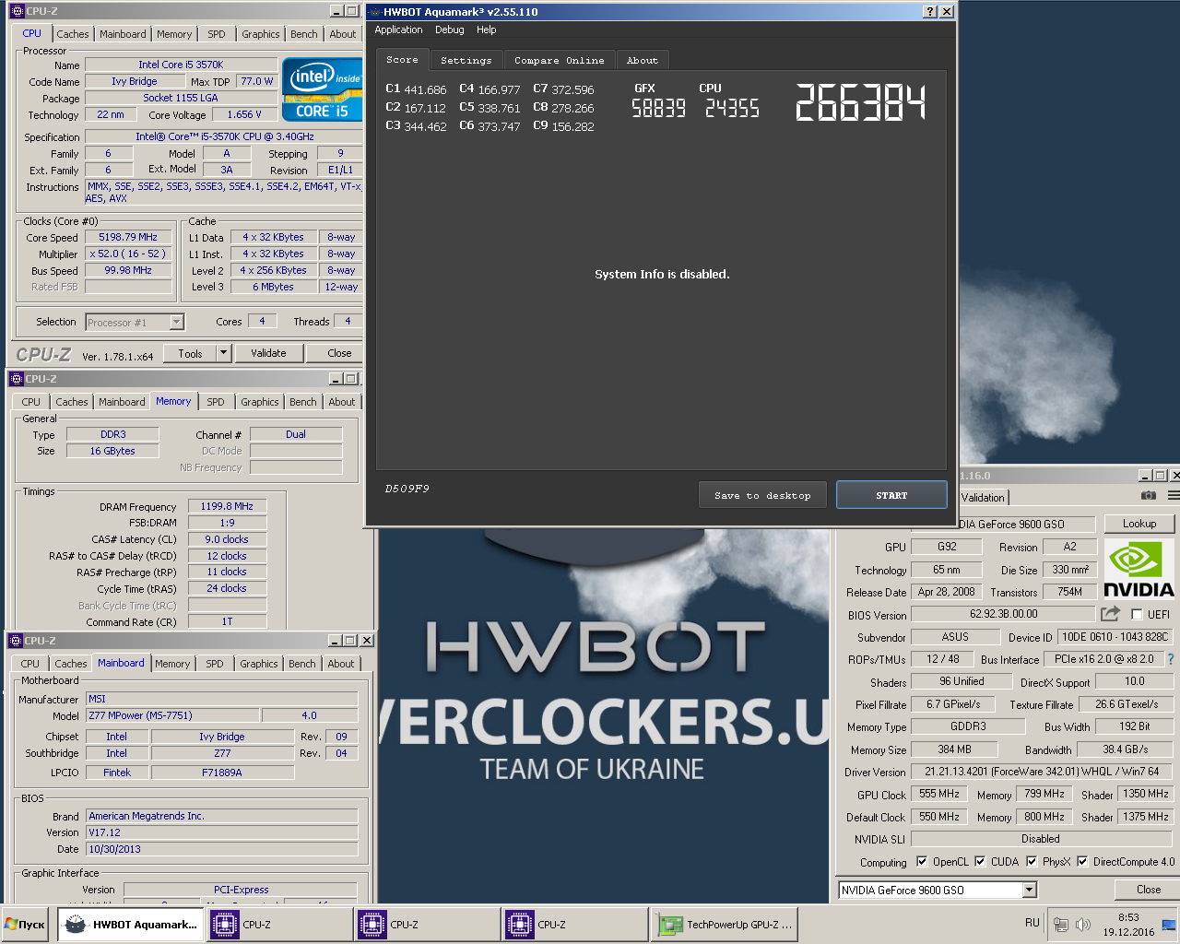Click the Lookup button in GPU-Z
1180x944 pixels.
pyautogui.click(x=1139, y=524)
